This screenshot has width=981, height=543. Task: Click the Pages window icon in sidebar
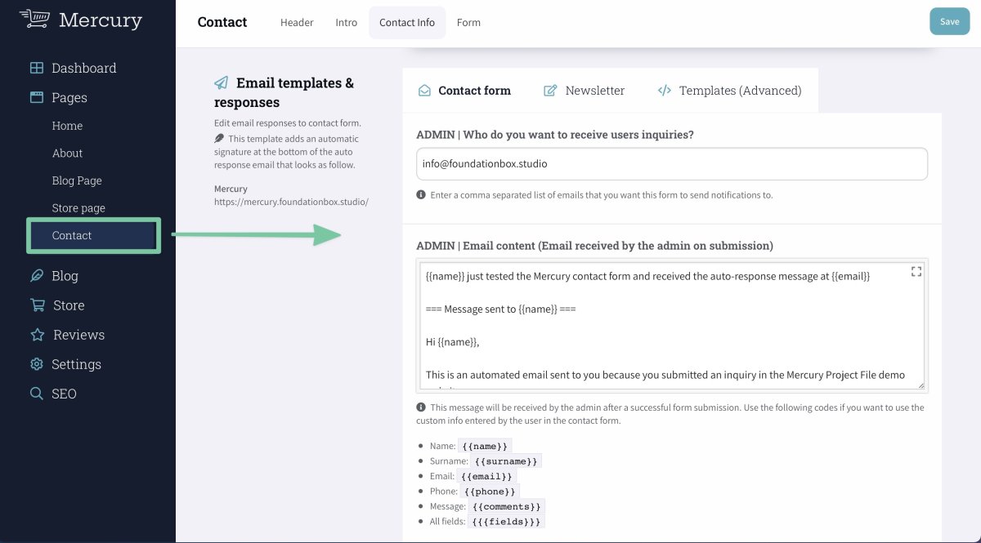(x=37, y=98)
